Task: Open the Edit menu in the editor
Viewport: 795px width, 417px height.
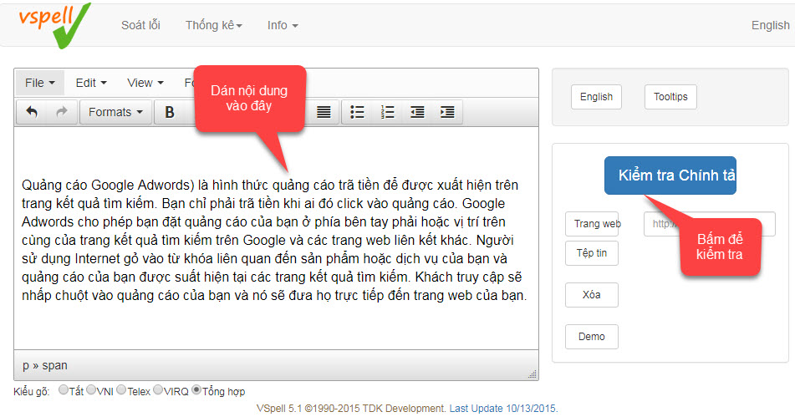Action: [x=91, y=83]
